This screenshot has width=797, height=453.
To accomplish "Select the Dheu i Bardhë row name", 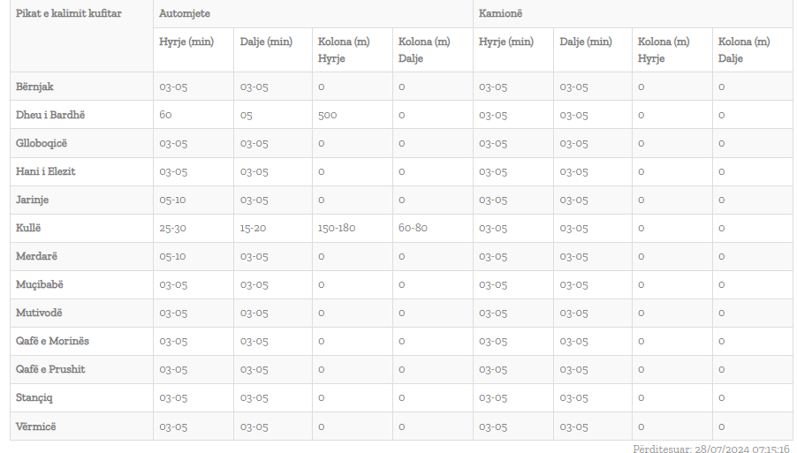I will (x=50, y=115).
